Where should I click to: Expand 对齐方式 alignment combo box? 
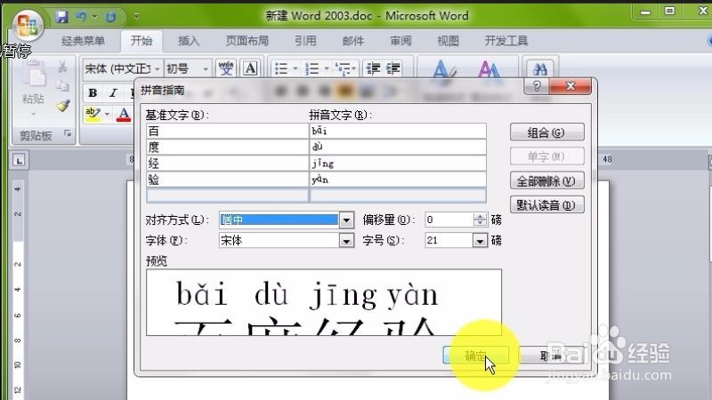pos(346,220)
